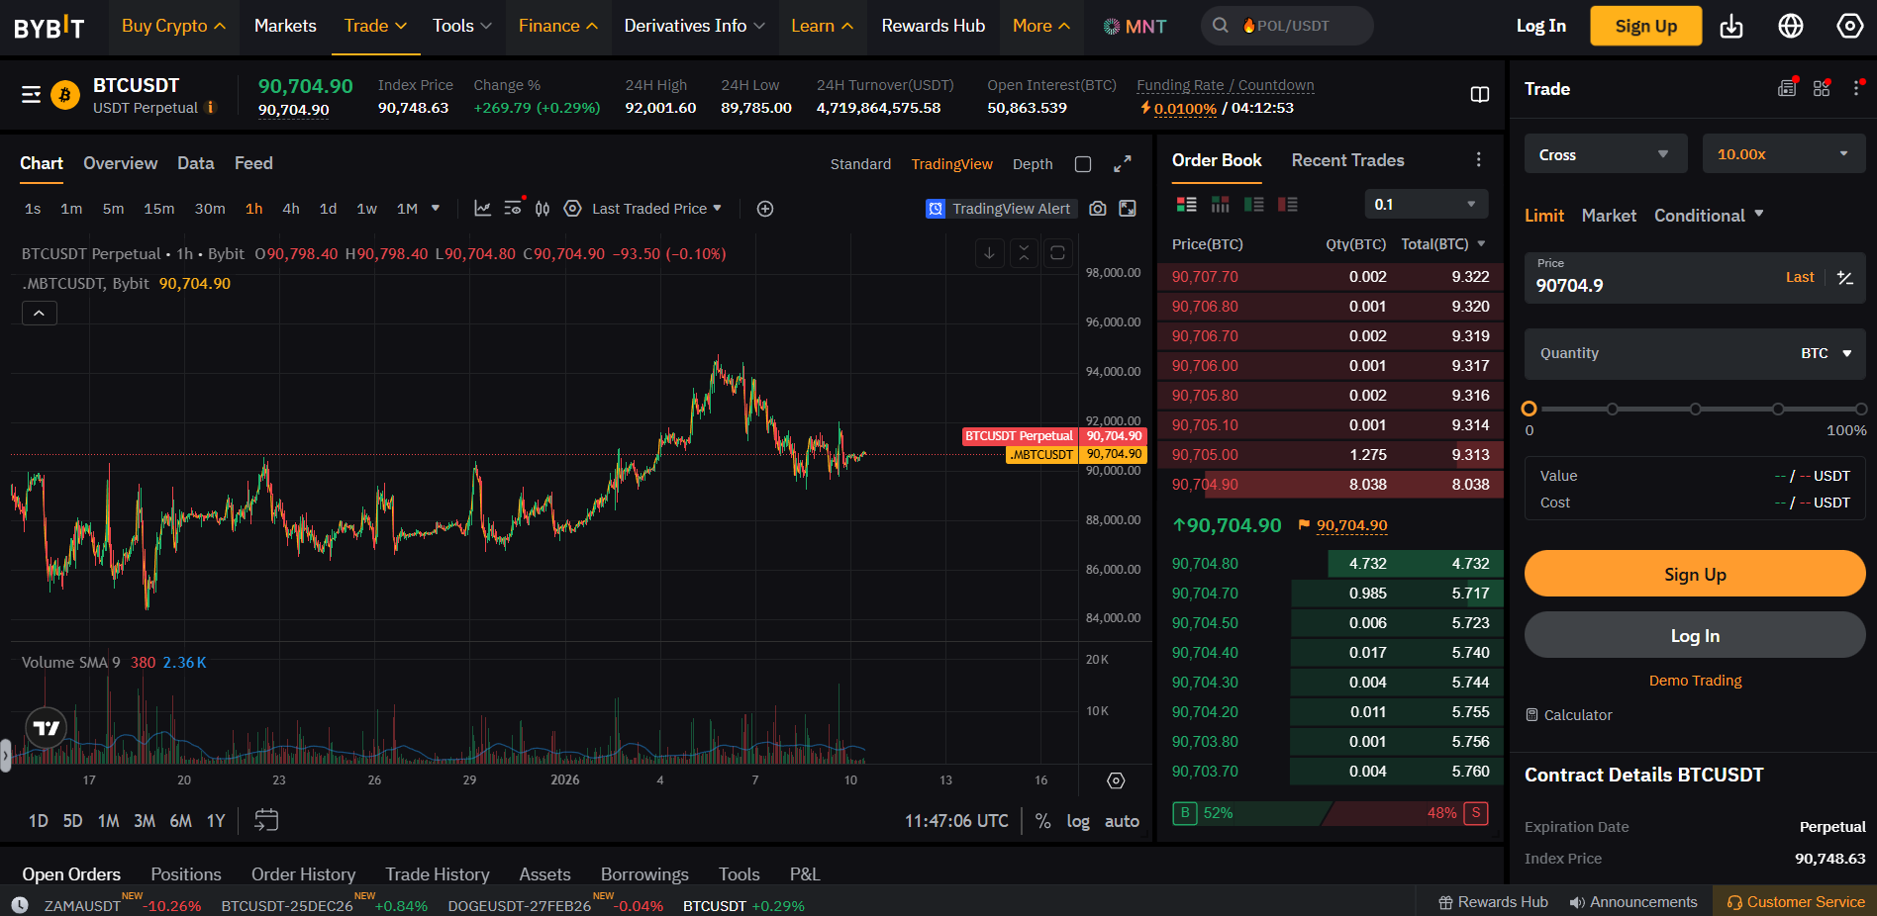Open the Demo Trading link
This screenshot has width=1877, height=916.
1695,681
